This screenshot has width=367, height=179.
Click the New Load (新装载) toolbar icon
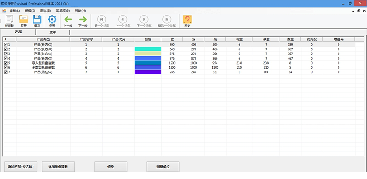9,19
